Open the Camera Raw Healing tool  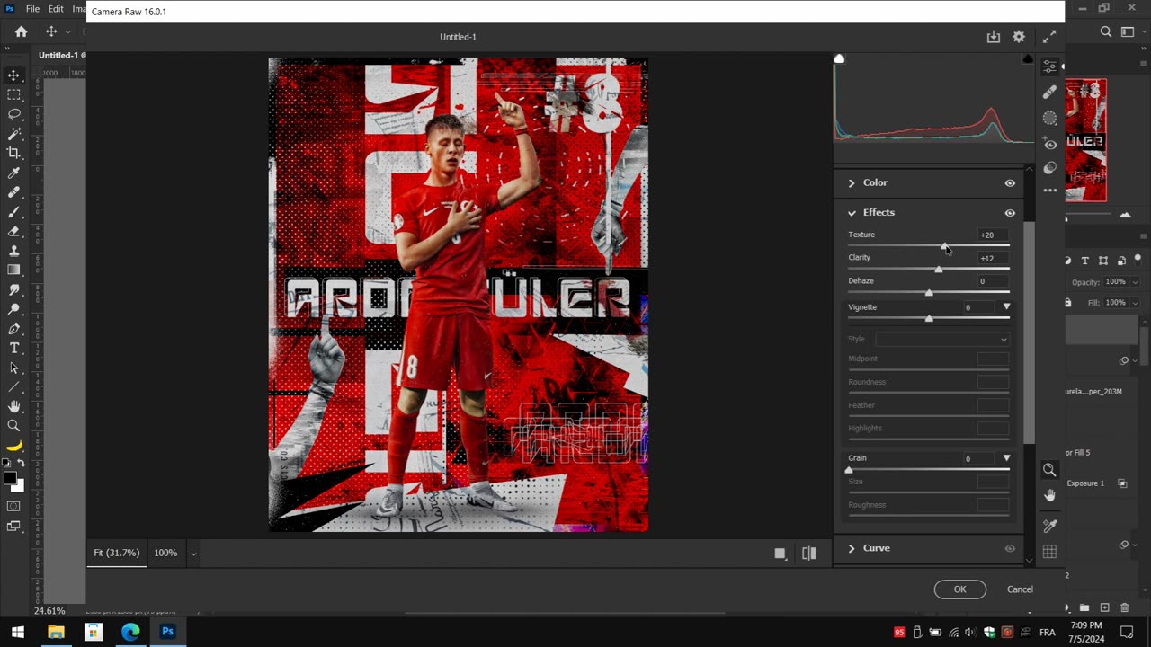[x=1049, y=92]
